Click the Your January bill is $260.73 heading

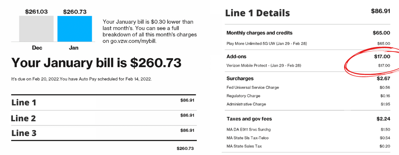point(96,63)
